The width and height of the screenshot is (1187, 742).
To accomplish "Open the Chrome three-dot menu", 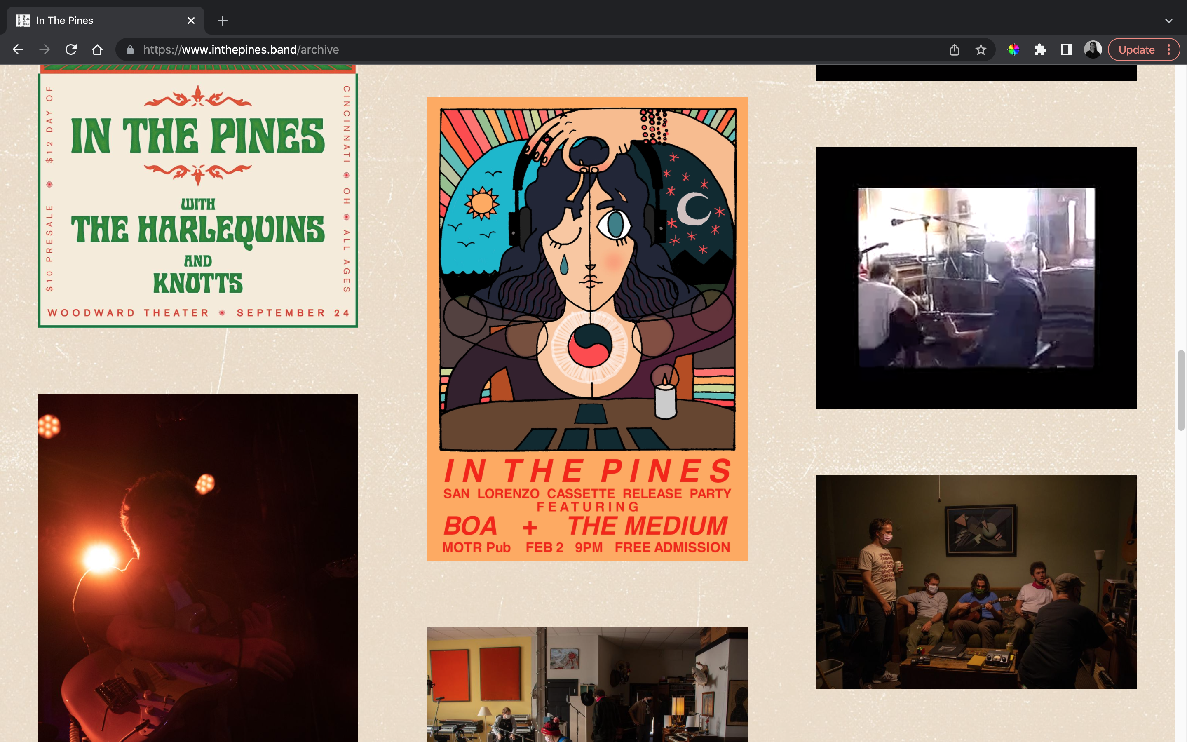I will pyautogui.click(x=1169, y=49).
